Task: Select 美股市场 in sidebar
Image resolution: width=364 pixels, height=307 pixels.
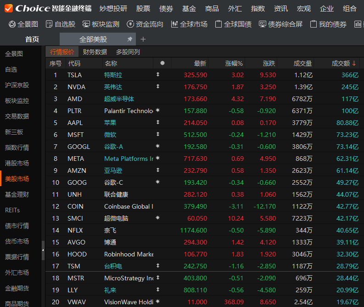Action: click(x=17, y=179)
